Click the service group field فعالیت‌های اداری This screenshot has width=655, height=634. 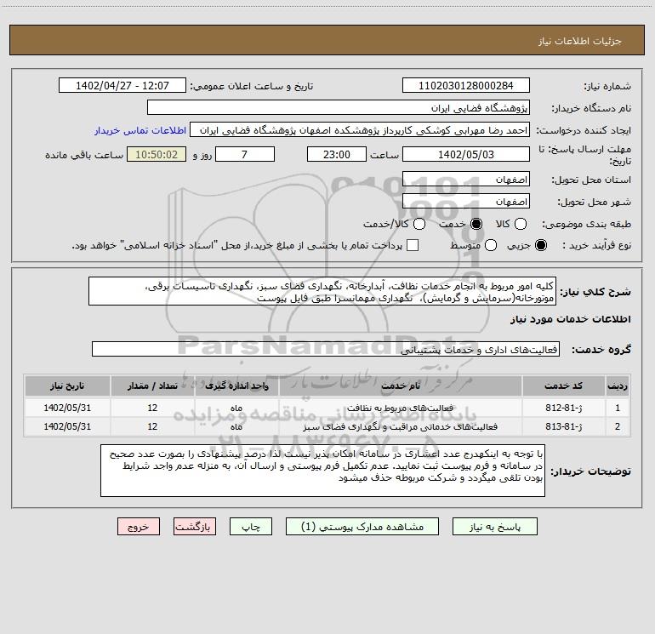click(326, 350)
